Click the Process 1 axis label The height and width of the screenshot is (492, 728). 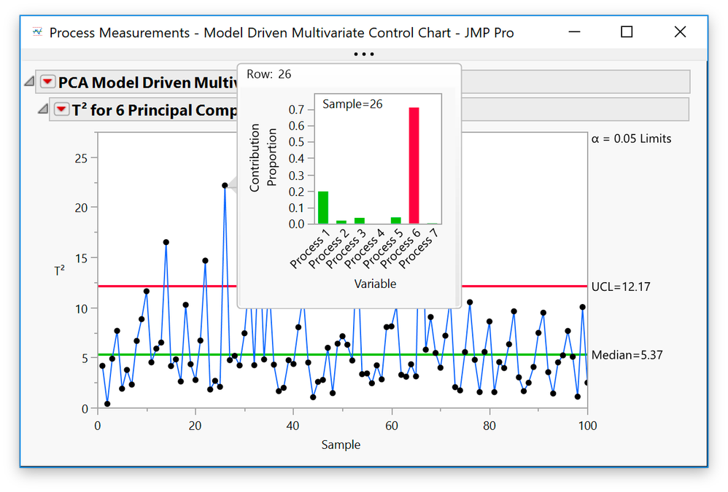tap(310, 249)
